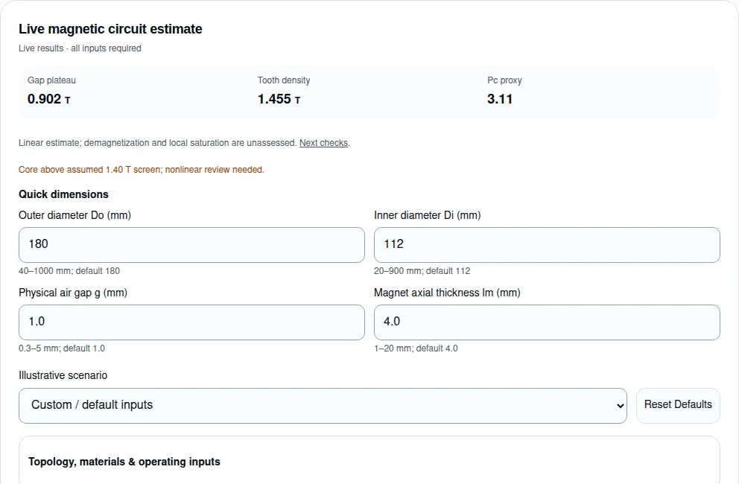Image resolution: width=739 pixels, height=484 pixels.
Task: Click the 'Inner diameter Di (mm)' label
Action: click(428, 215)
